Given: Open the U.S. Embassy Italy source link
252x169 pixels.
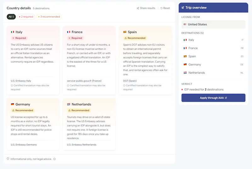Looking at the screenshot, I should click(21, 81).
